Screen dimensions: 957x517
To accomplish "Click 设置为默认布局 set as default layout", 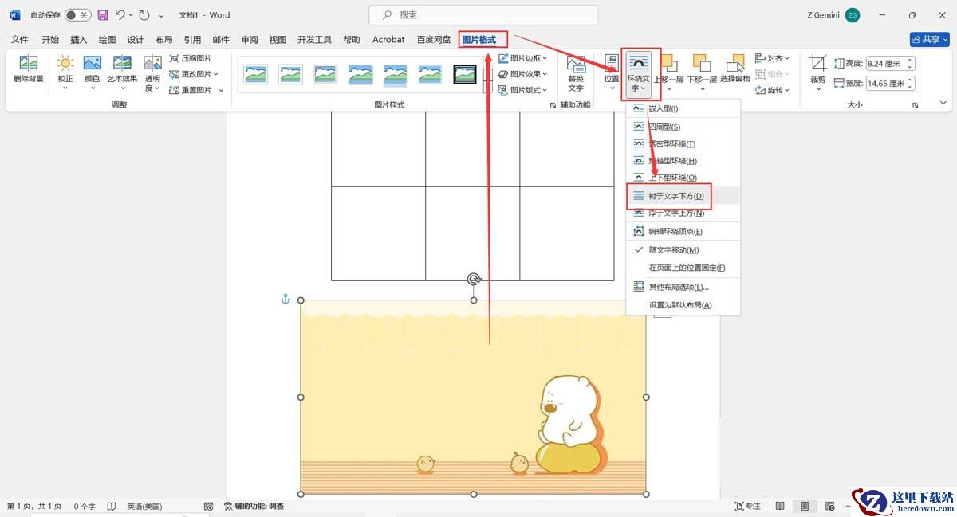I will pos(683,305).
